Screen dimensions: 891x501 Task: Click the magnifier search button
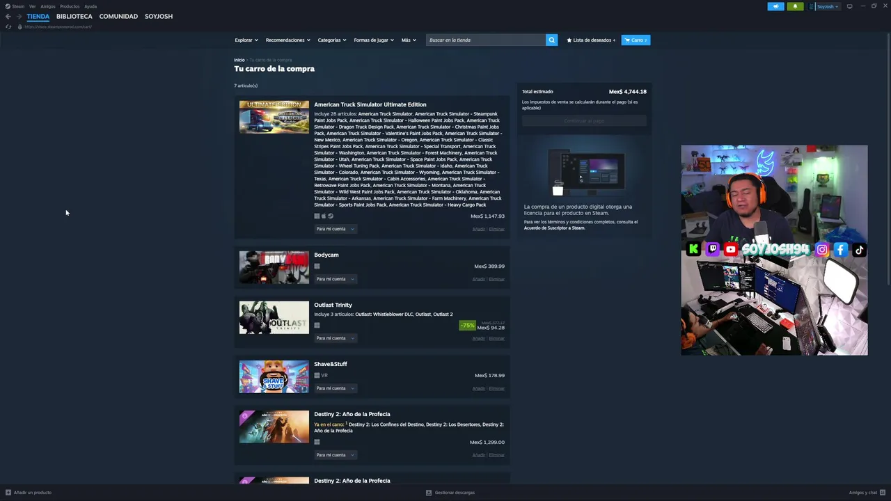tap(551, 40)
